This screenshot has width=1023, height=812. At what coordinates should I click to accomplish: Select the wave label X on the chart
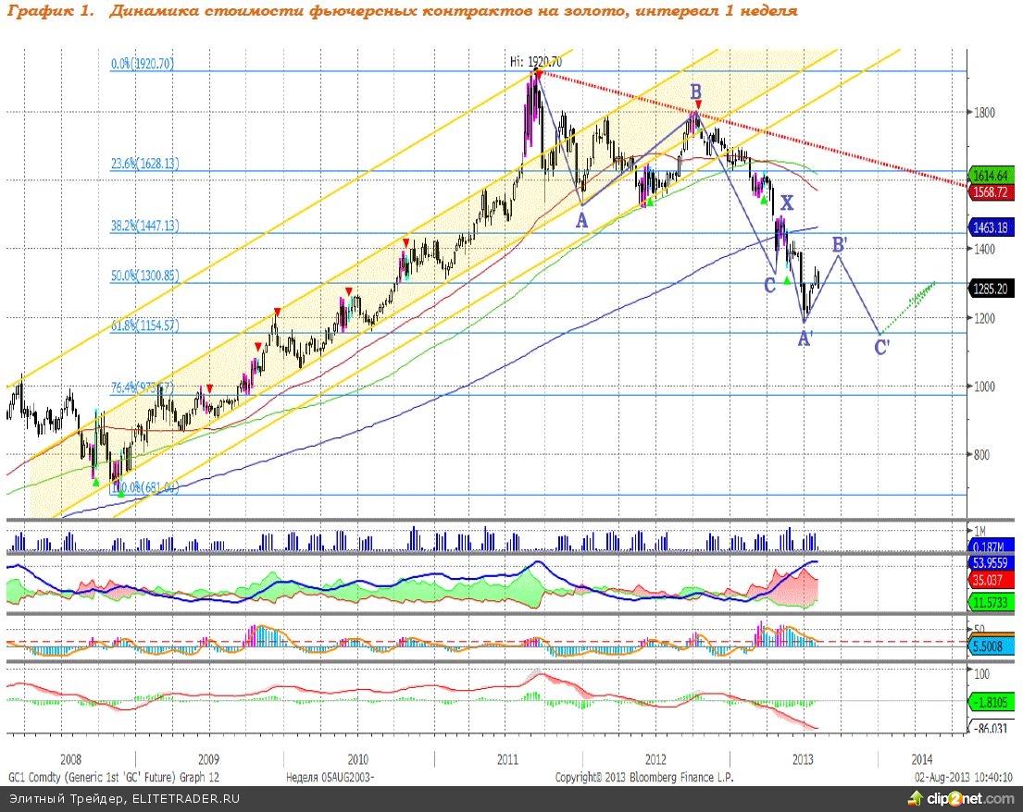(x=786, y=203)
